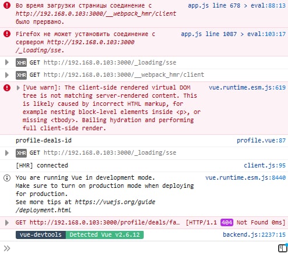Toggle the split console editor icon
The width and height of the screenshot is (288, 271).
[283, 248]
